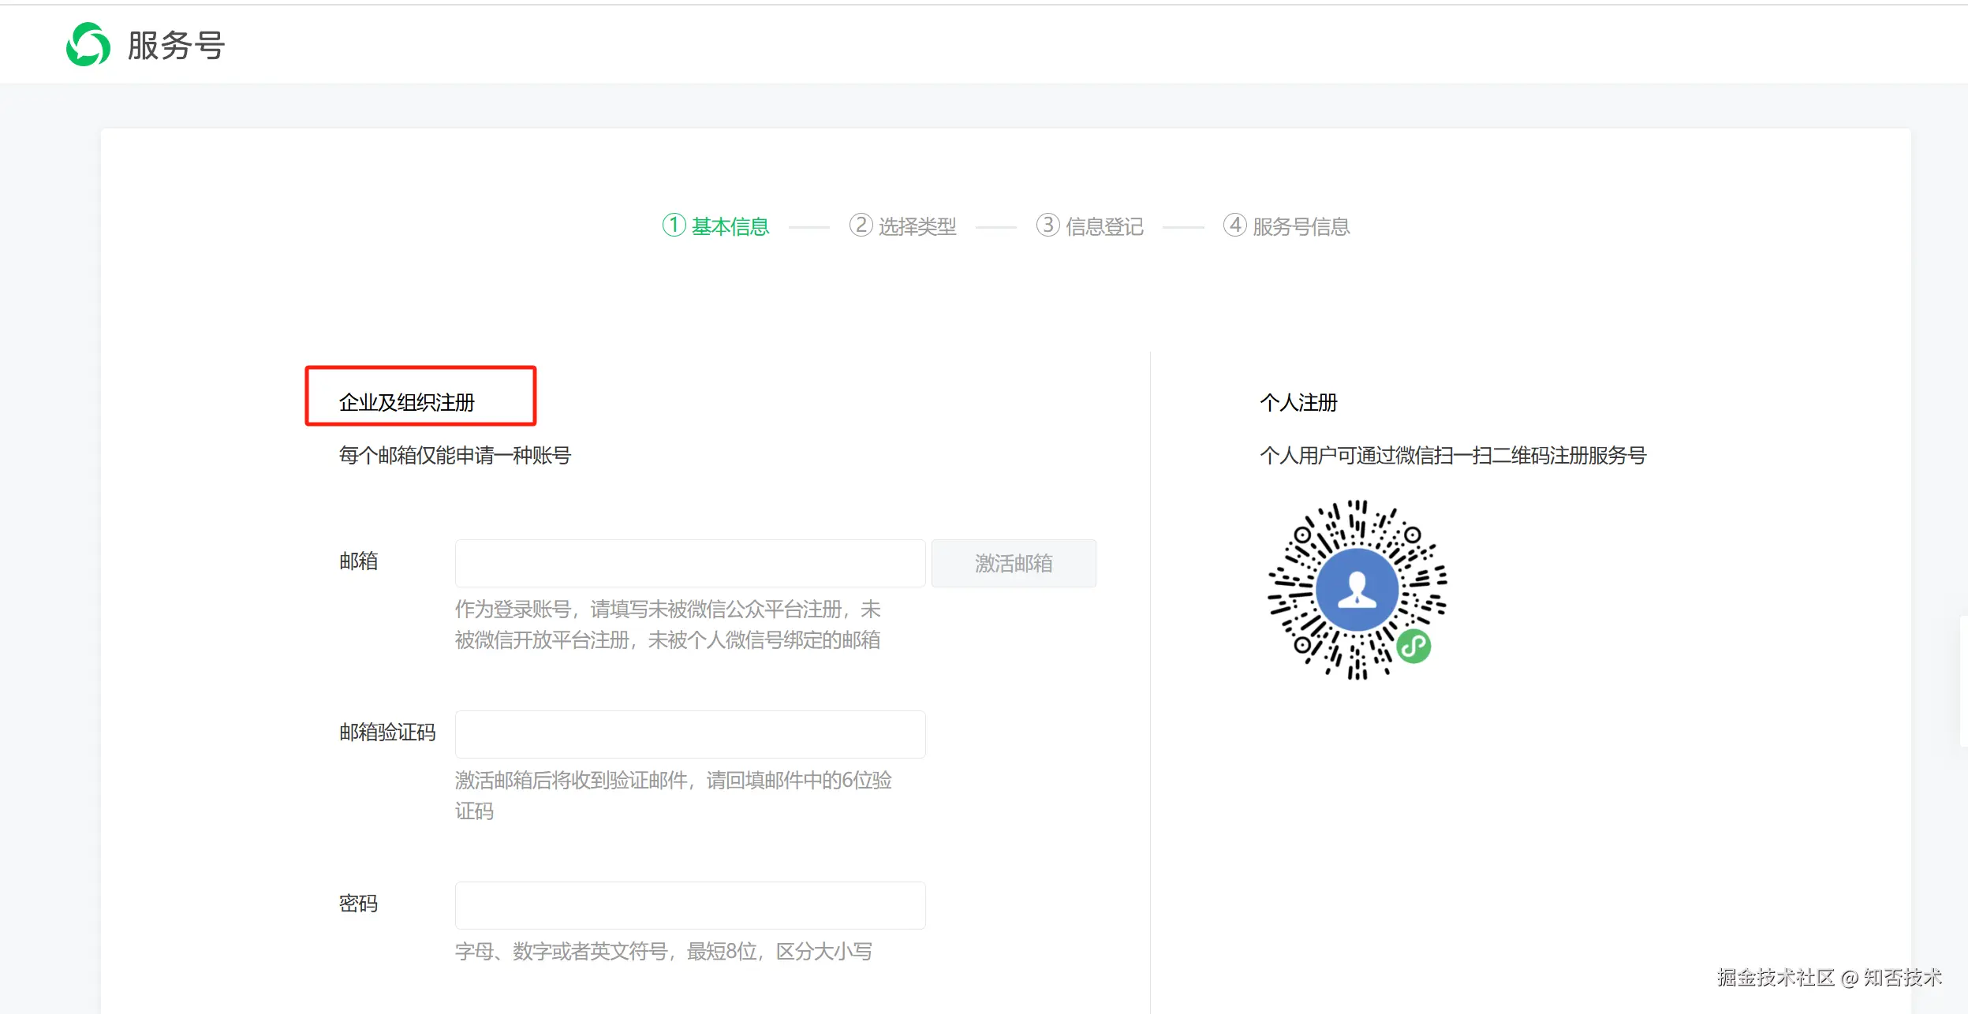Select step 1 基本信息 circle icon
This screenshot has width=1968, height=1014.
click(x=674, y=226)
